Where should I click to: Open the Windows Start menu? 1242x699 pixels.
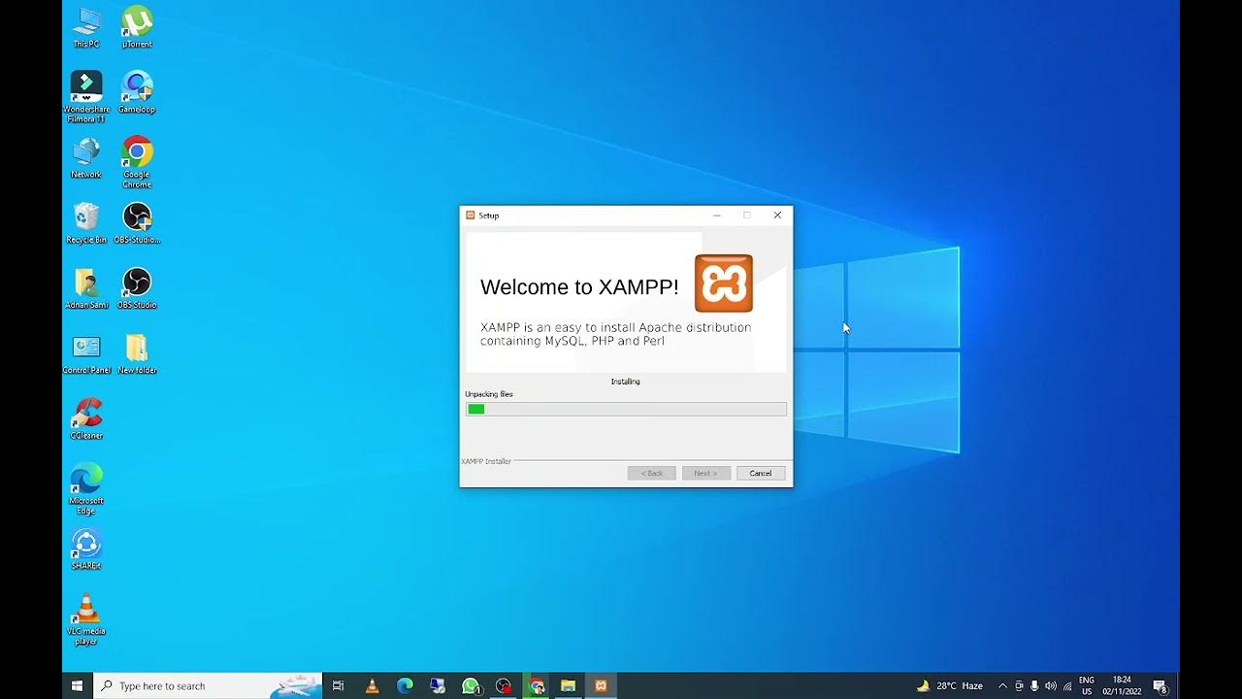click(77, 685)
